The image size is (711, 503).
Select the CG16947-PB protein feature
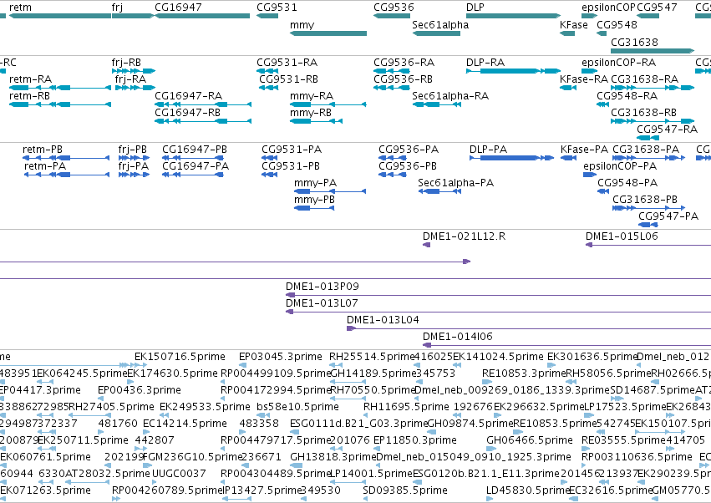click(x=193, y=158)
